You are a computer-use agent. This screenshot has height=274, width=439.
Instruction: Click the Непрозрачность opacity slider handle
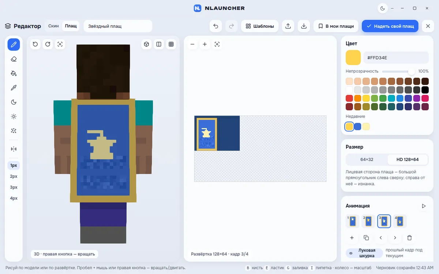[412, 71]
